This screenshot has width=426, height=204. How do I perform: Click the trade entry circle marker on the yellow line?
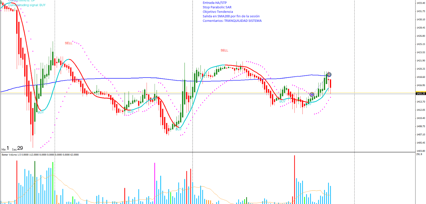312,95
